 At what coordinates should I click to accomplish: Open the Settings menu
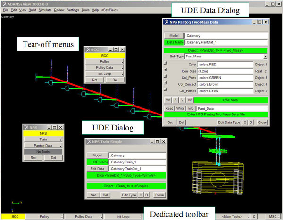pos(73,10)
